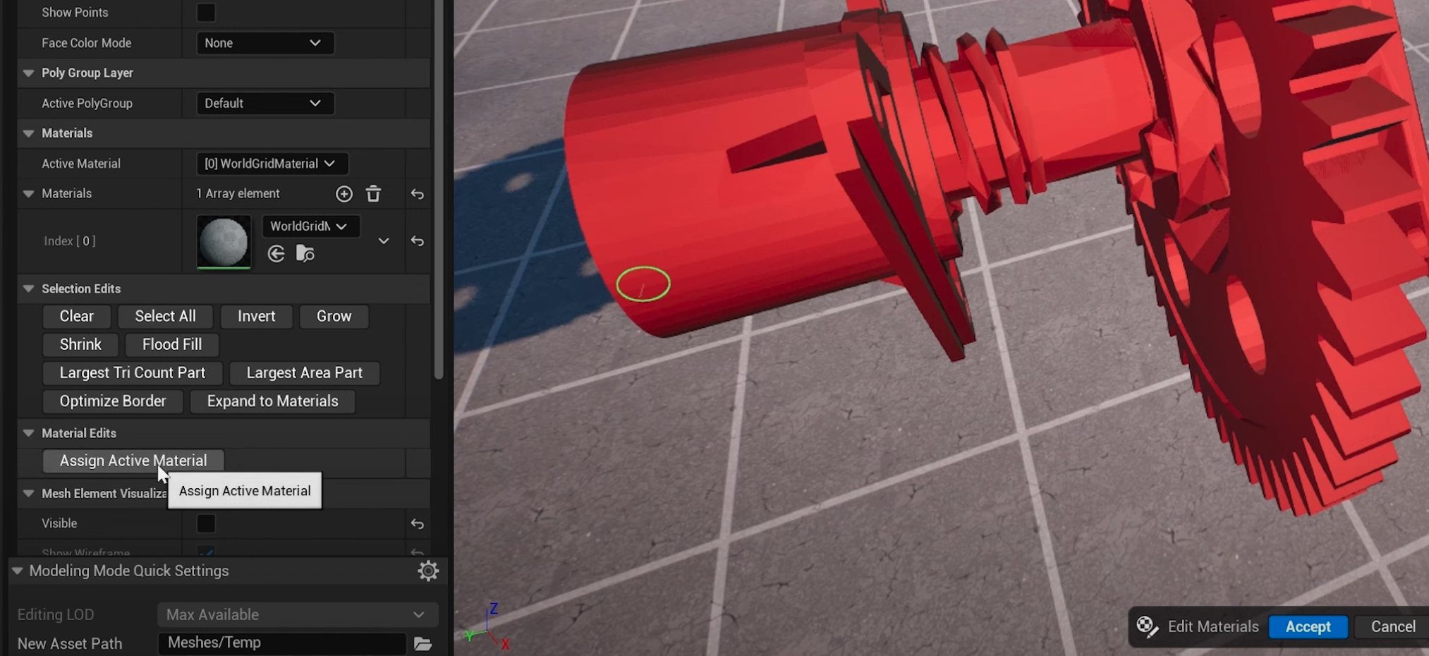Browse to WorldGridMaterial in Content Browser
Screen dimensions: 1429x656
coord(305,254)
